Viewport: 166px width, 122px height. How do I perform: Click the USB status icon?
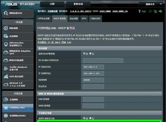pyautogui.click(x=161, y=11)
